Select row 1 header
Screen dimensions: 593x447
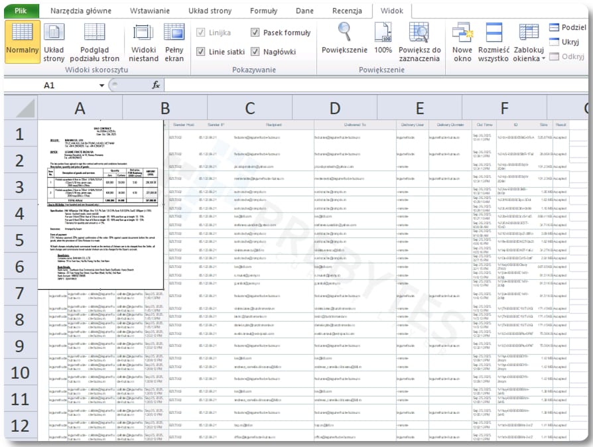(20, 134)
